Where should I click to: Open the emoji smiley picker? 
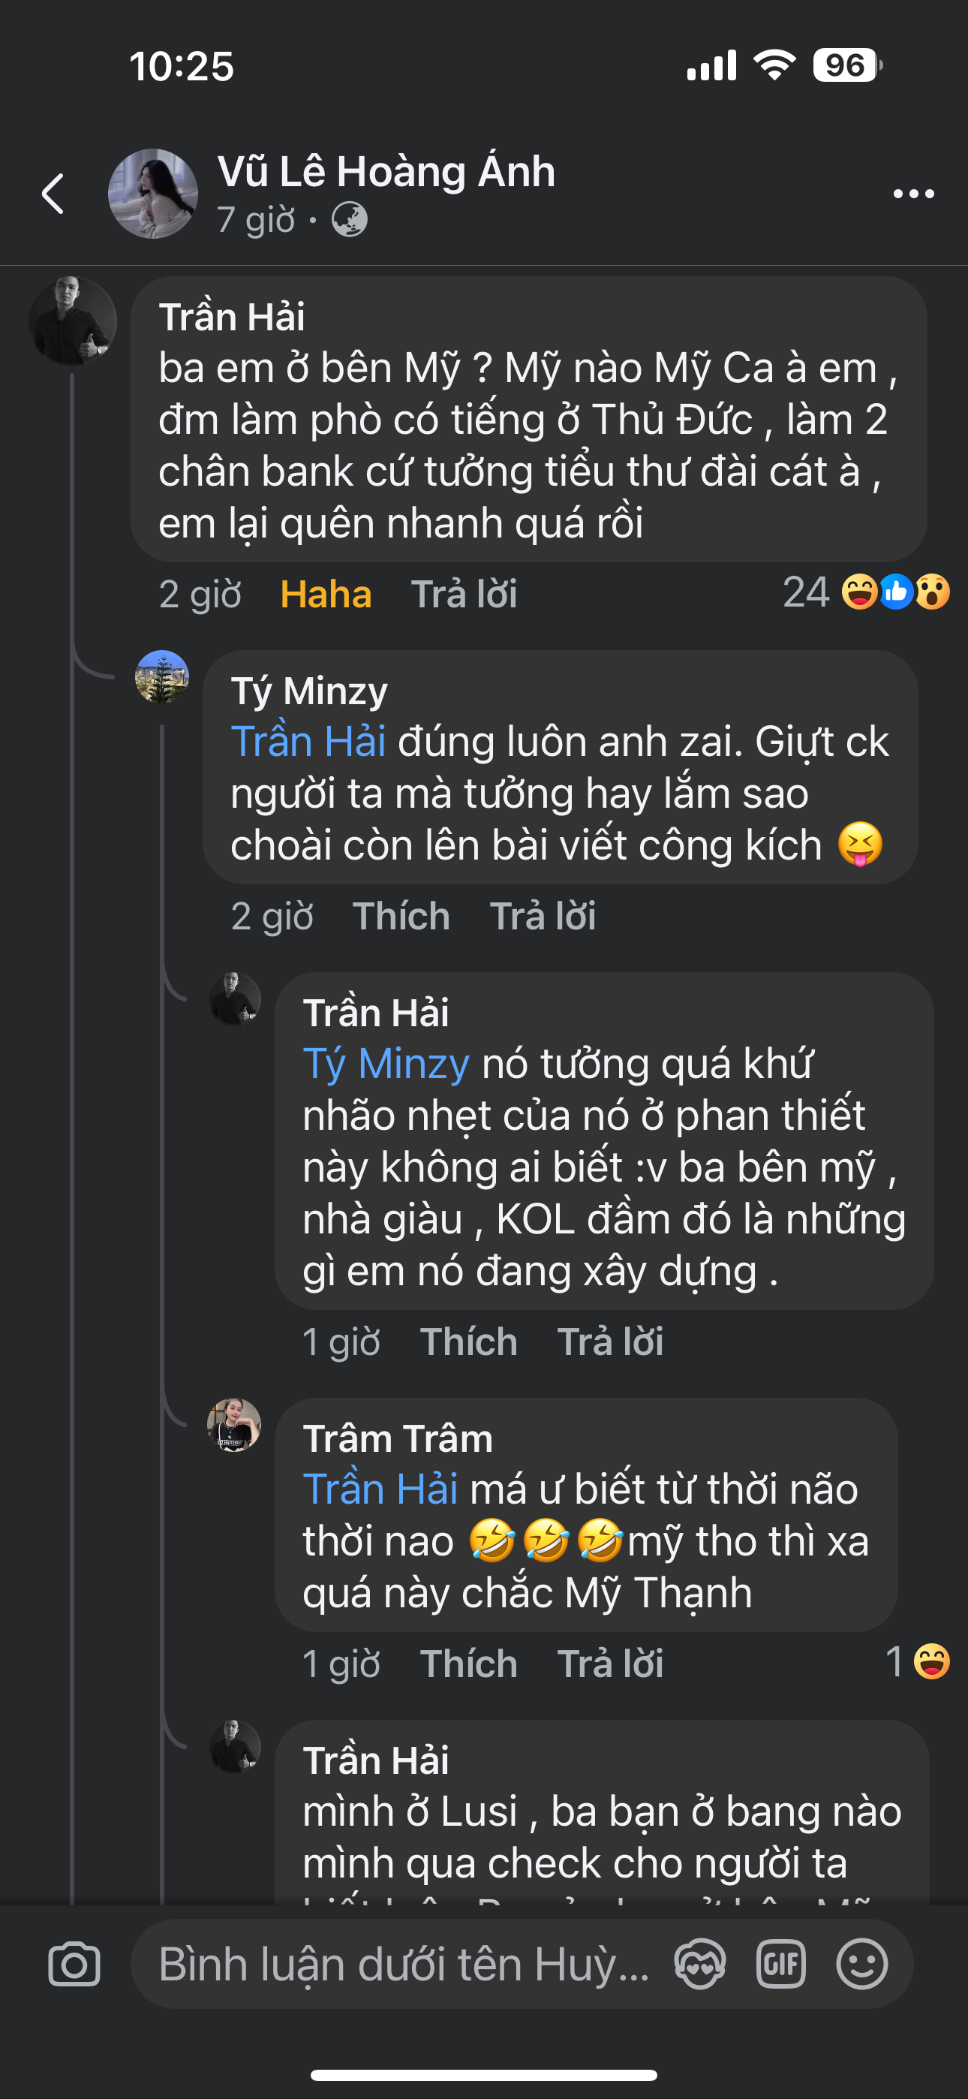pos(861,1964)
